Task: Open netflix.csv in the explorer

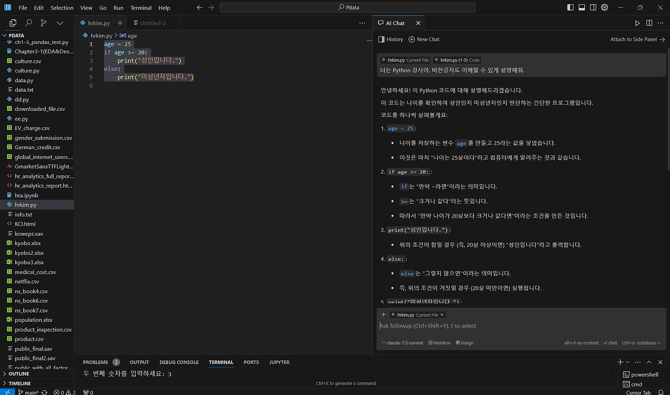Action: pyautogui.click(x=37, y=281)
